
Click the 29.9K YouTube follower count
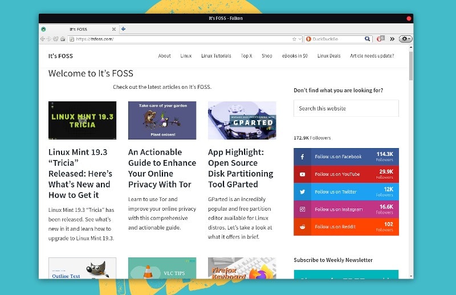pyautogui.click(x=386, y=171)
